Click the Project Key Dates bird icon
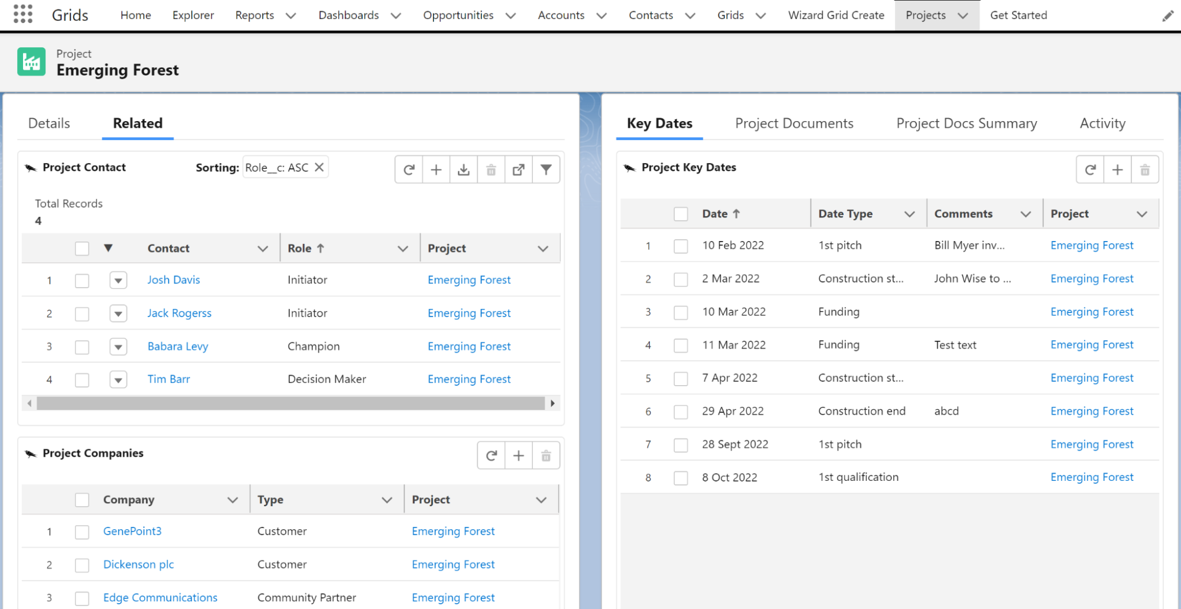The width and height of the screenshot is (1181, 609). pyautogui.click(x=630, y=168)
